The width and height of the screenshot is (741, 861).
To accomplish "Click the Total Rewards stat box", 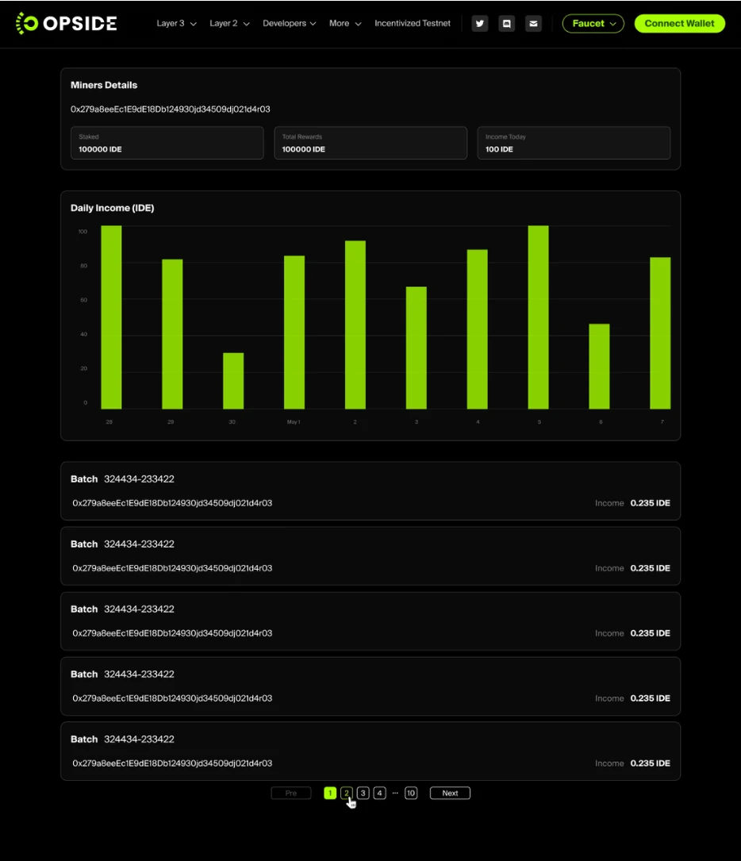I will tap(370, 143).
